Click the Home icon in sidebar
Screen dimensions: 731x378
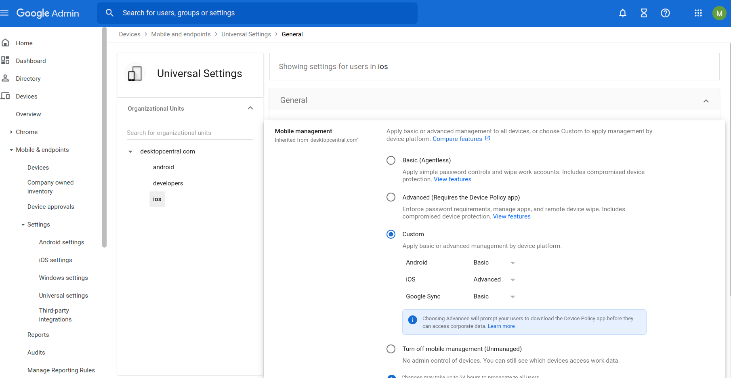point(6,43)
